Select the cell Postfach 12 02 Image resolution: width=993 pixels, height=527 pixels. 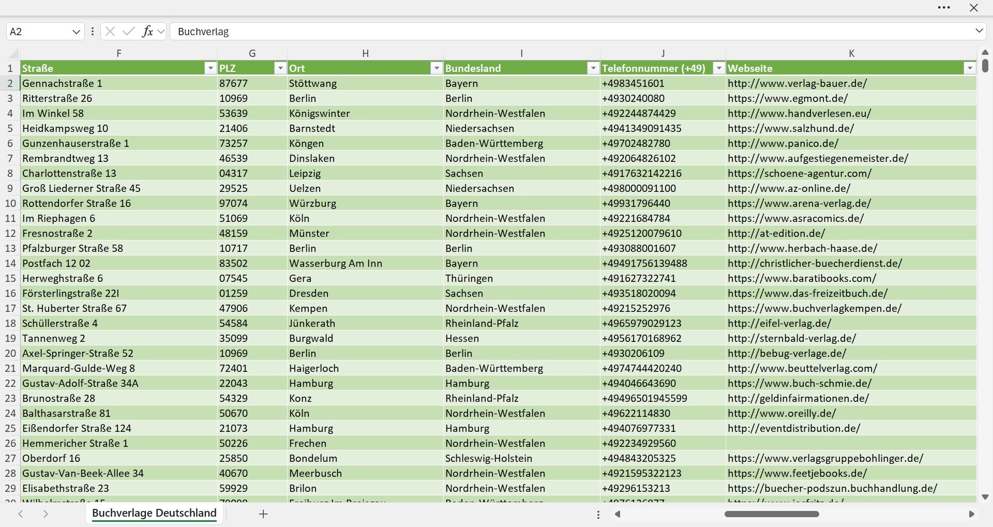(119, 263)
